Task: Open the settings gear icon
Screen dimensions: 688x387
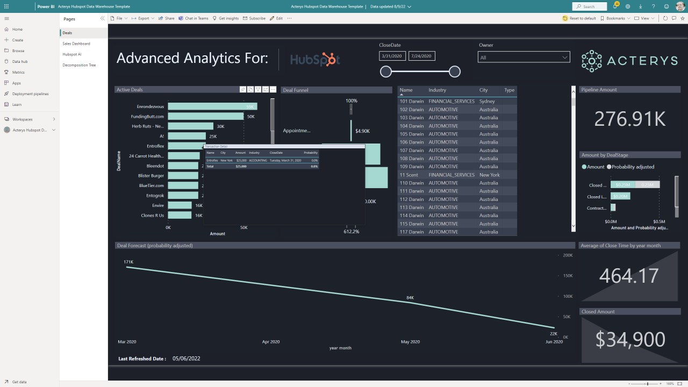Action: click(x=628, y=6)
